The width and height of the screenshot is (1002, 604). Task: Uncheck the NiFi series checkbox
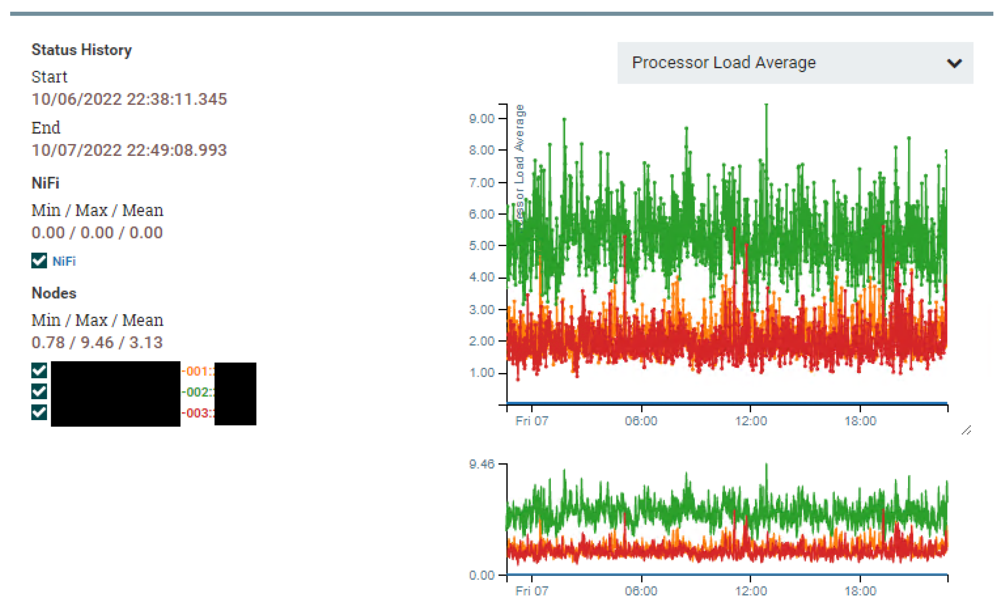click(x=39, y=261)
